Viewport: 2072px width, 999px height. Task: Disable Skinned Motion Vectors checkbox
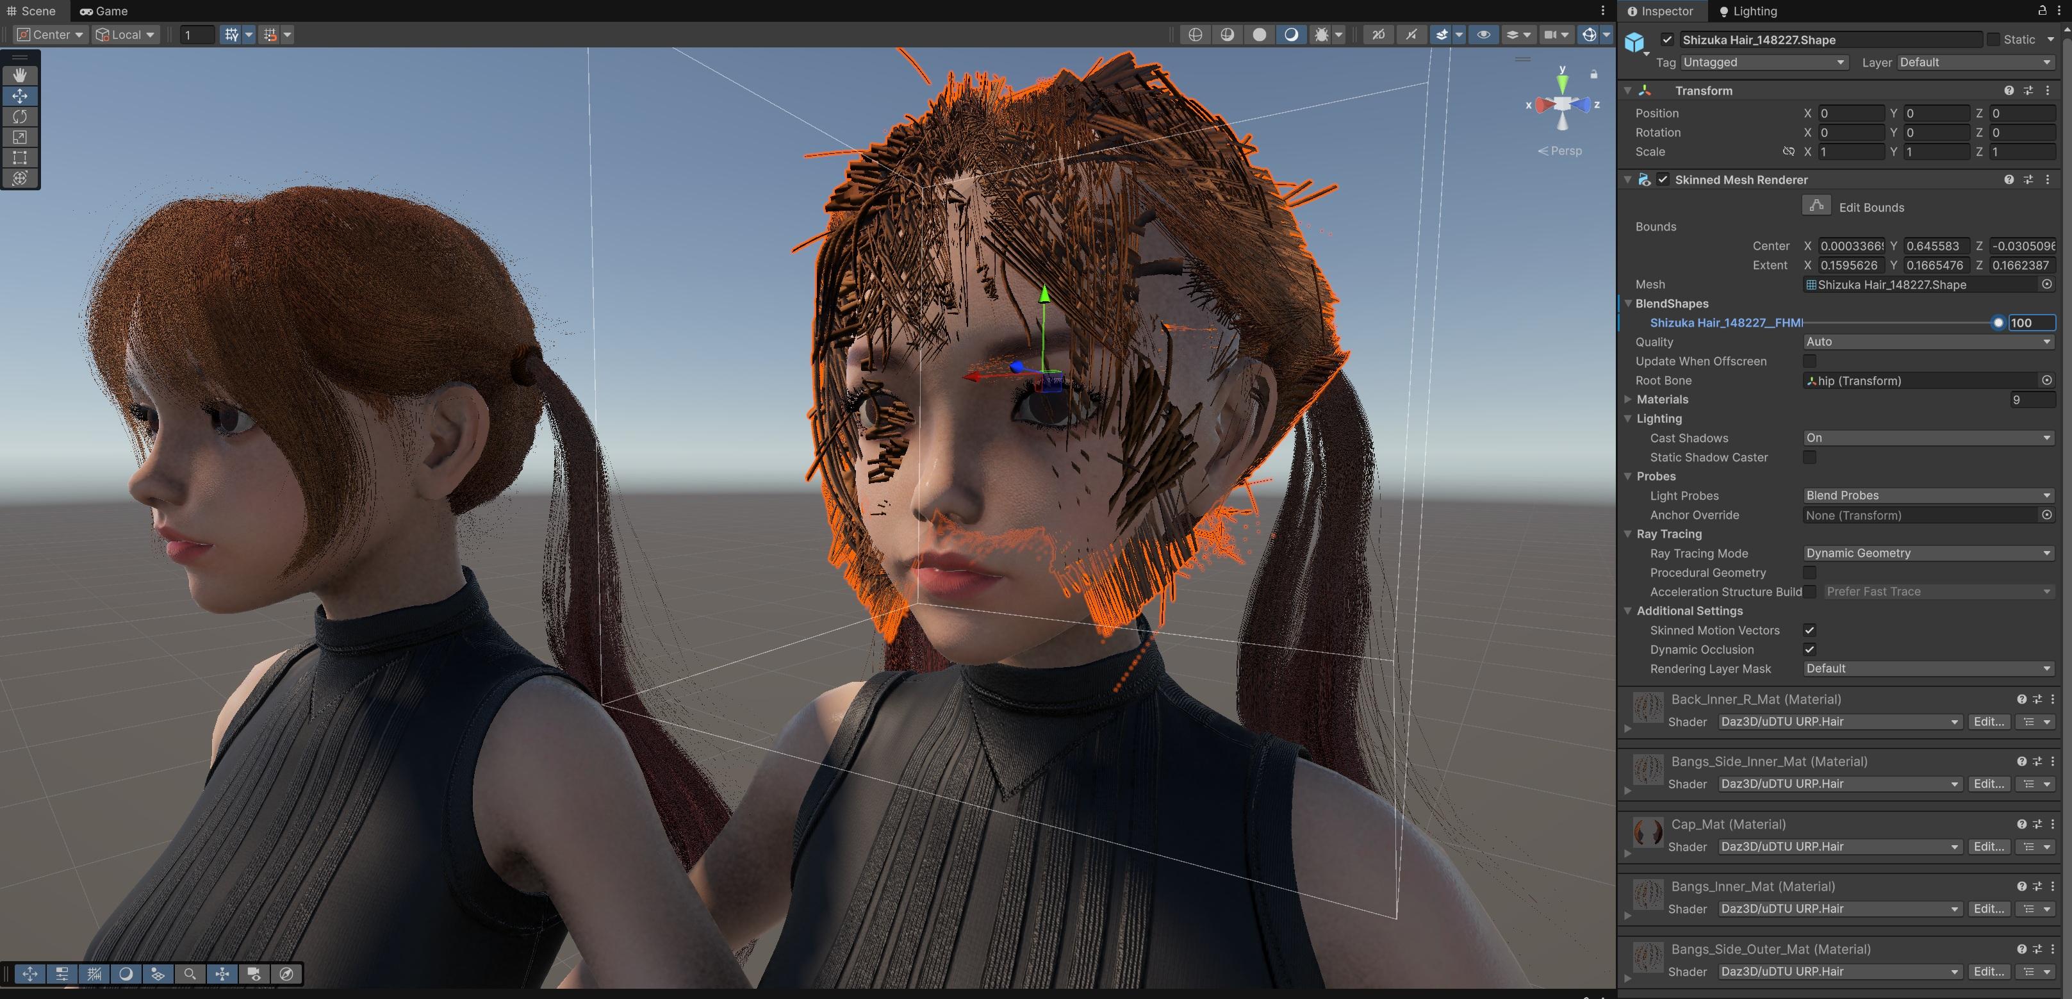[x=1809, y=630]
